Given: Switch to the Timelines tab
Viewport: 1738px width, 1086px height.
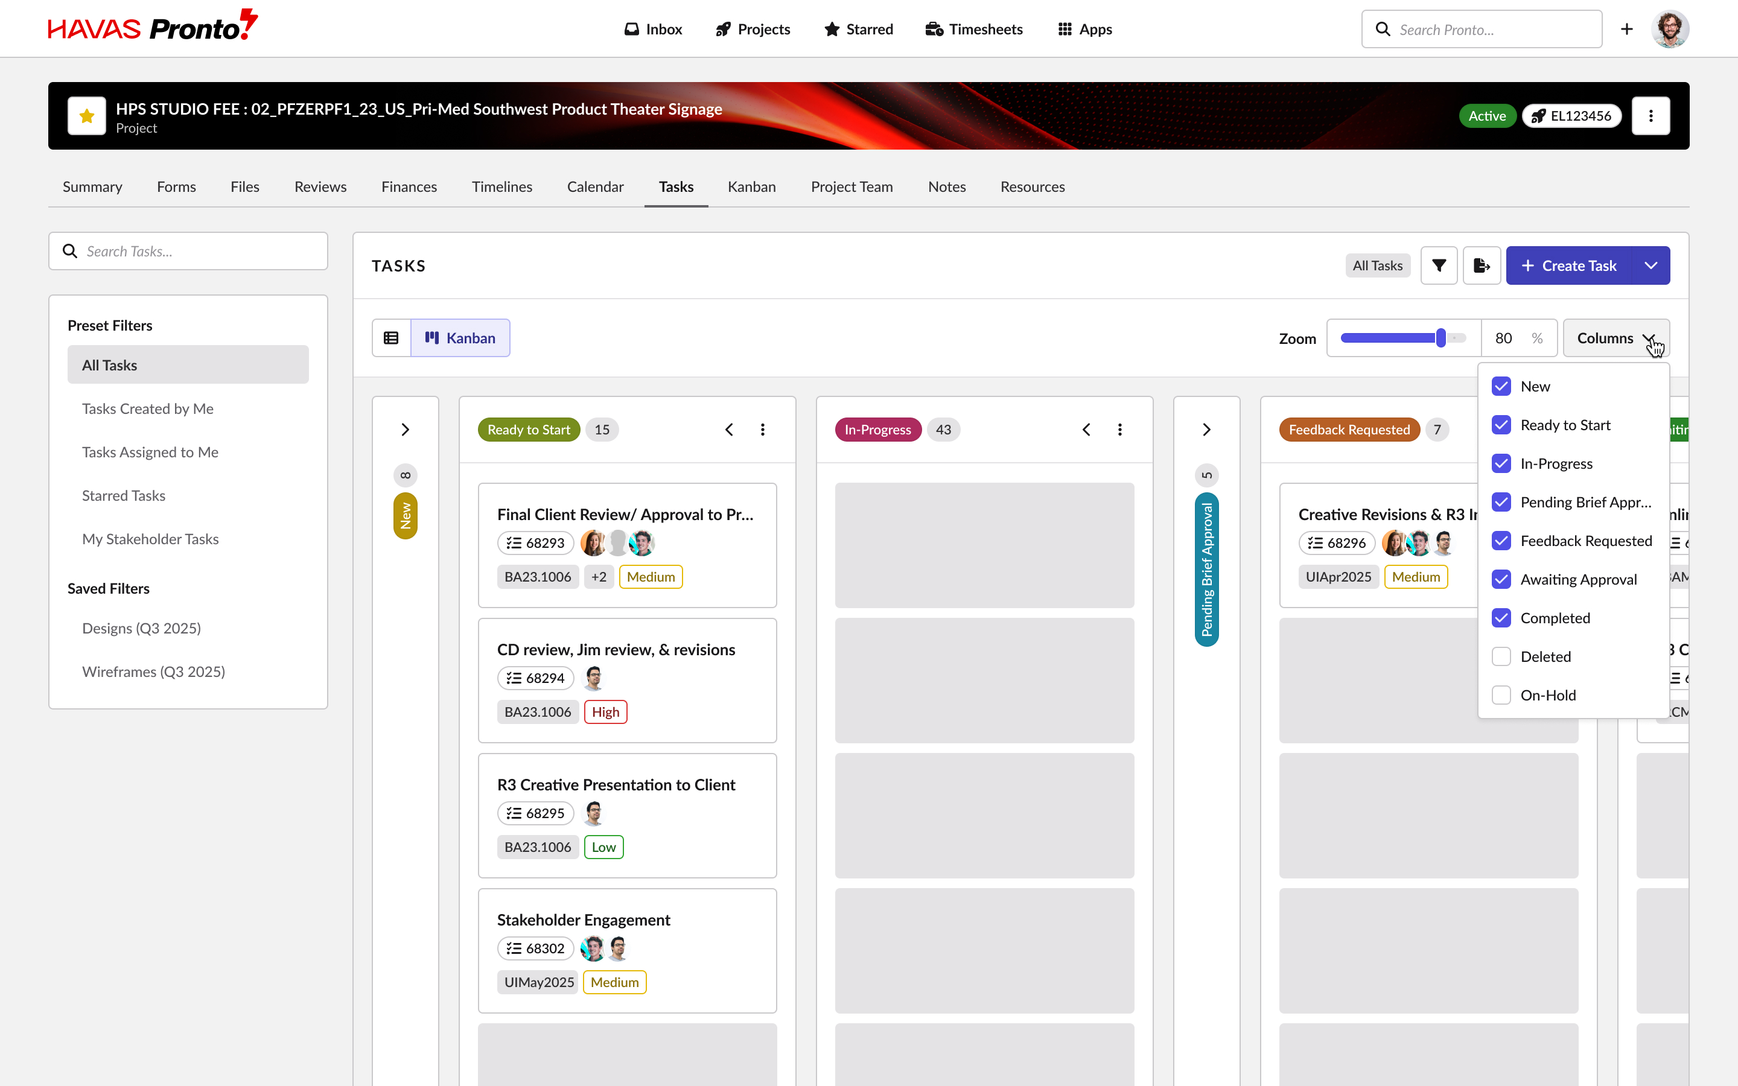Looking at the screenshot, I should pos(501,187).
